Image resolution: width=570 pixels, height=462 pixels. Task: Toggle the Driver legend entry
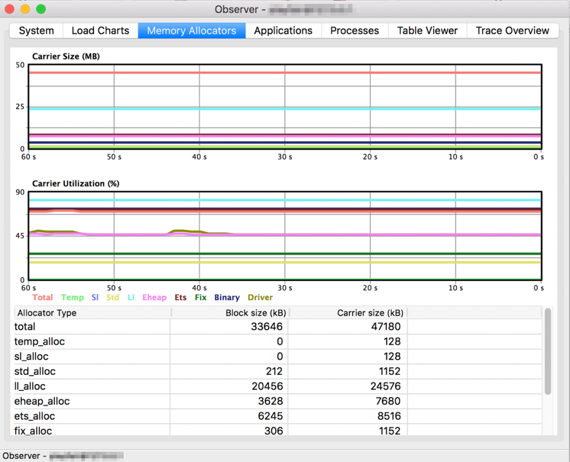259,297
